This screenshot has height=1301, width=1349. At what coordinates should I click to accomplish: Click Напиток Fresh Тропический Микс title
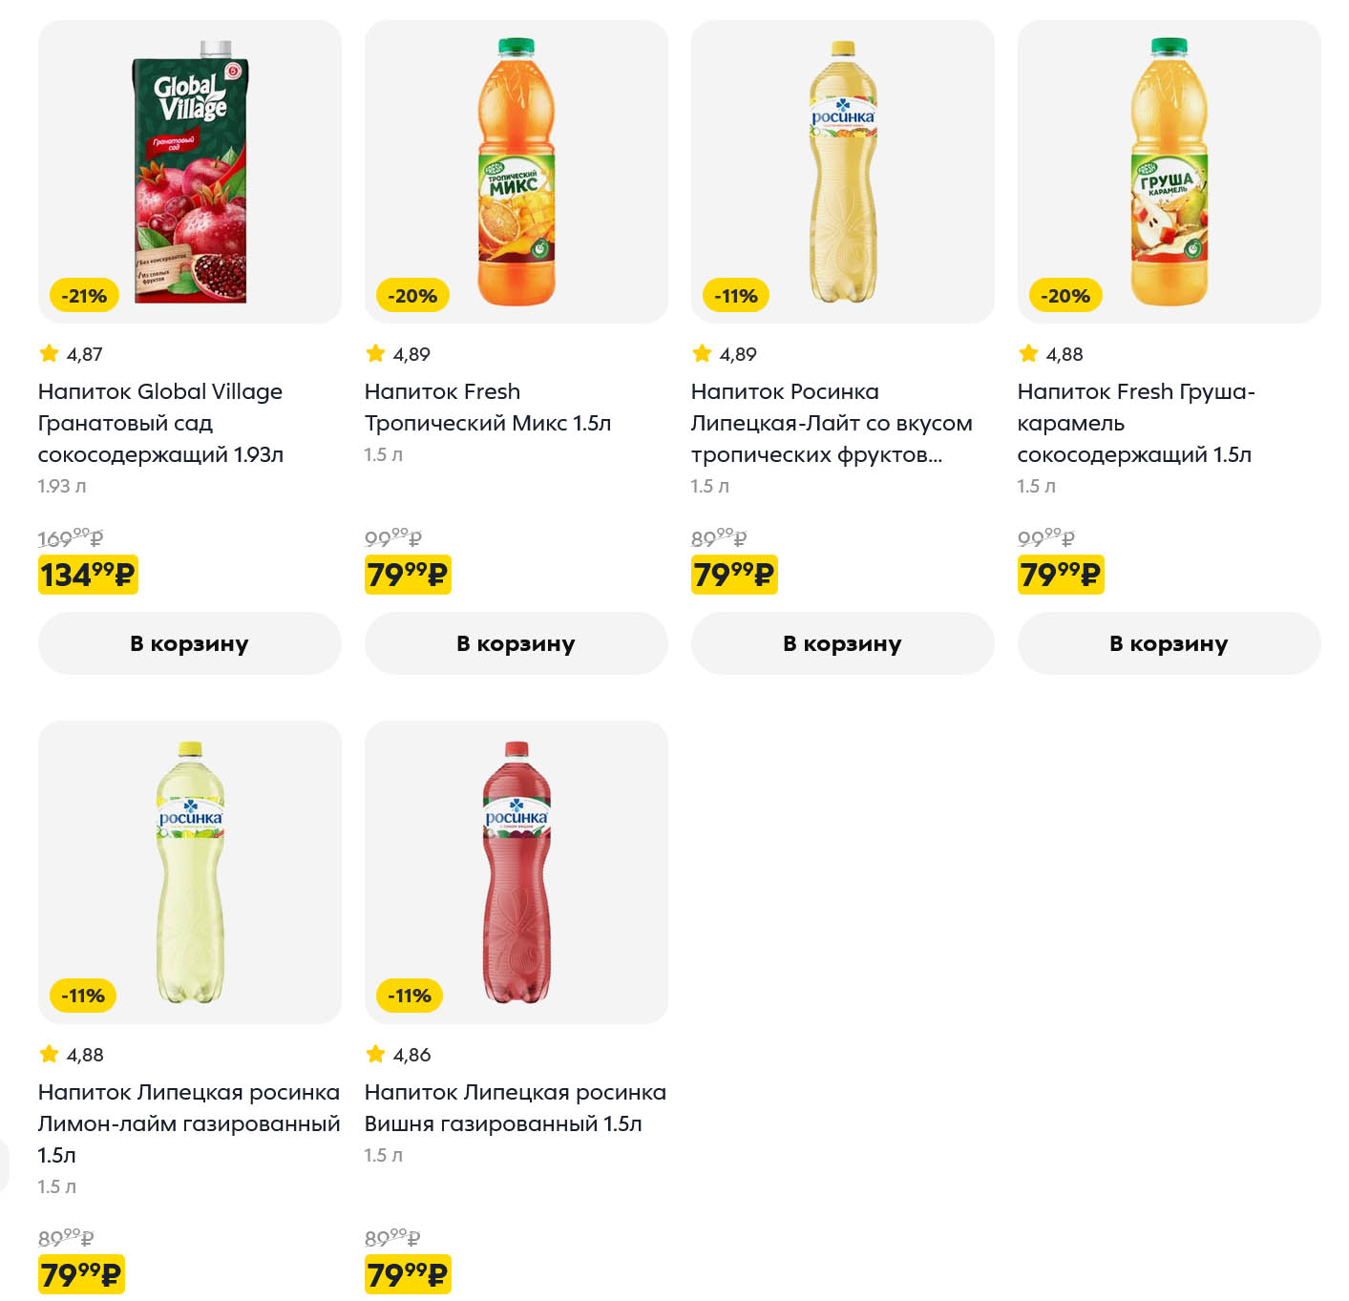[487, 408]
